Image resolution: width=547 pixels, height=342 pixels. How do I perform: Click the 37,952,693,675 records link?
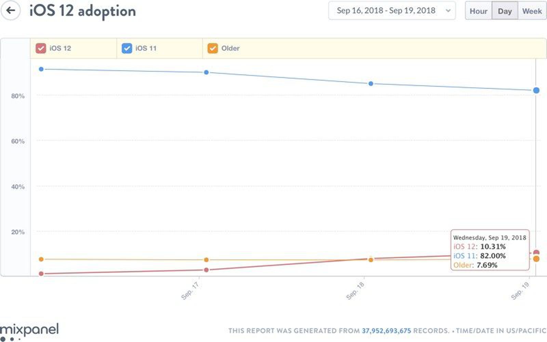click(387, 330)
